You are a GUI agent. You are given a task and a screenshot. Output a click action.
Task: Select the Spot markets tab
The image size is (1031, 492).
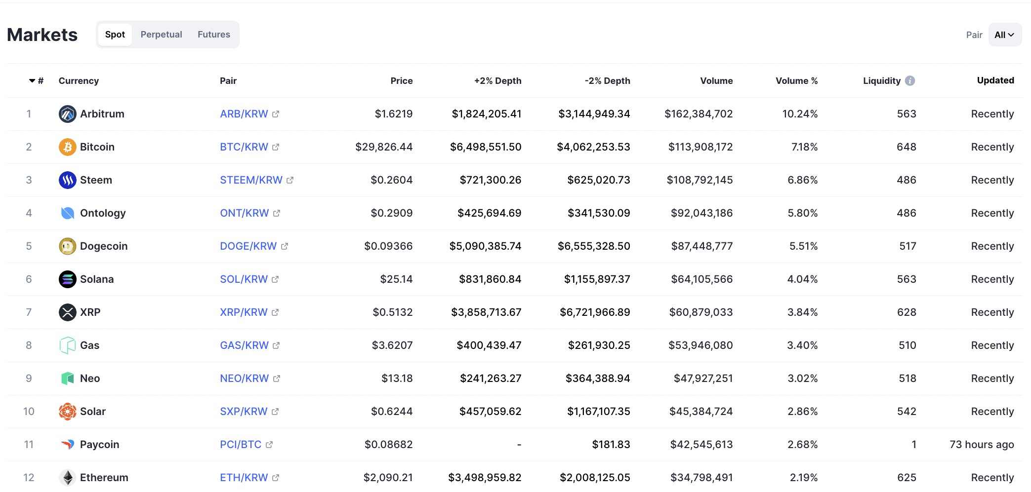[115, 35]
